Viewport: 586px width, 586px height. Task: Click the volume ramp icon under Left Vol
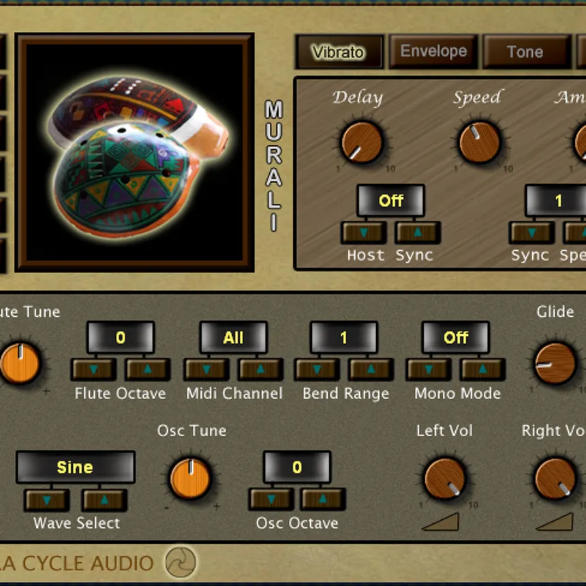click(x=440, y=522)
